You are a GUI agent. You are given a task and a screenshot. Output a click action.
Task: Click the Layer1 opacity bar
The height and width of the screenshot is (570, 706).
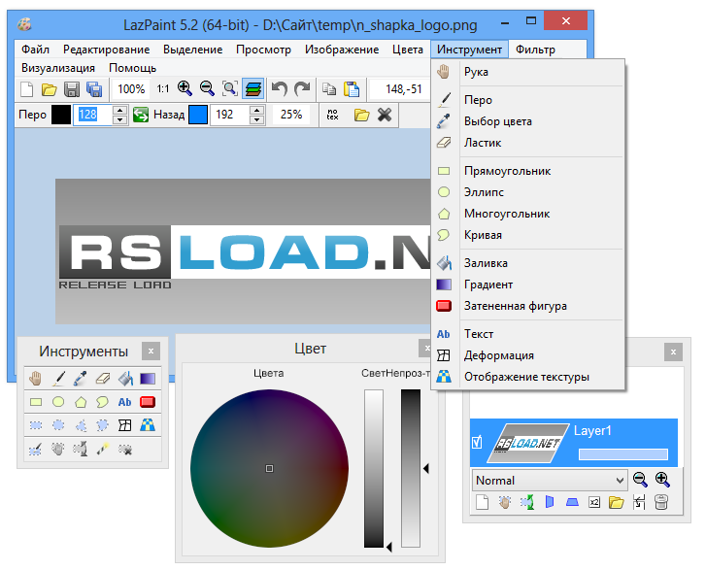tap(623, 454)
